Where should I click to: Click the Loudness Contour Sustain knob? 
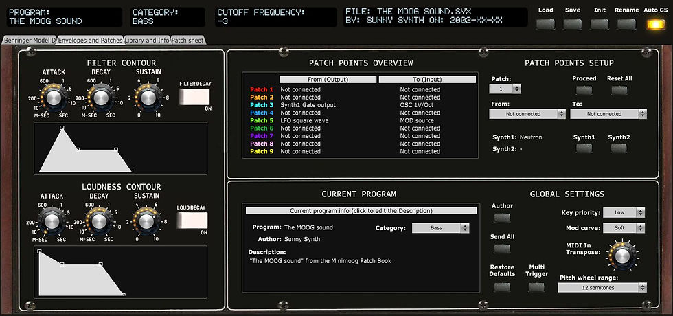[146, 221]
